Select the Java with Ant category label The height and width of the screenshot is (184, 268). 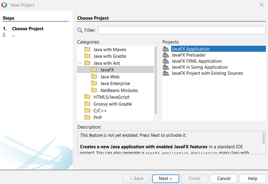tap(107, 63)
